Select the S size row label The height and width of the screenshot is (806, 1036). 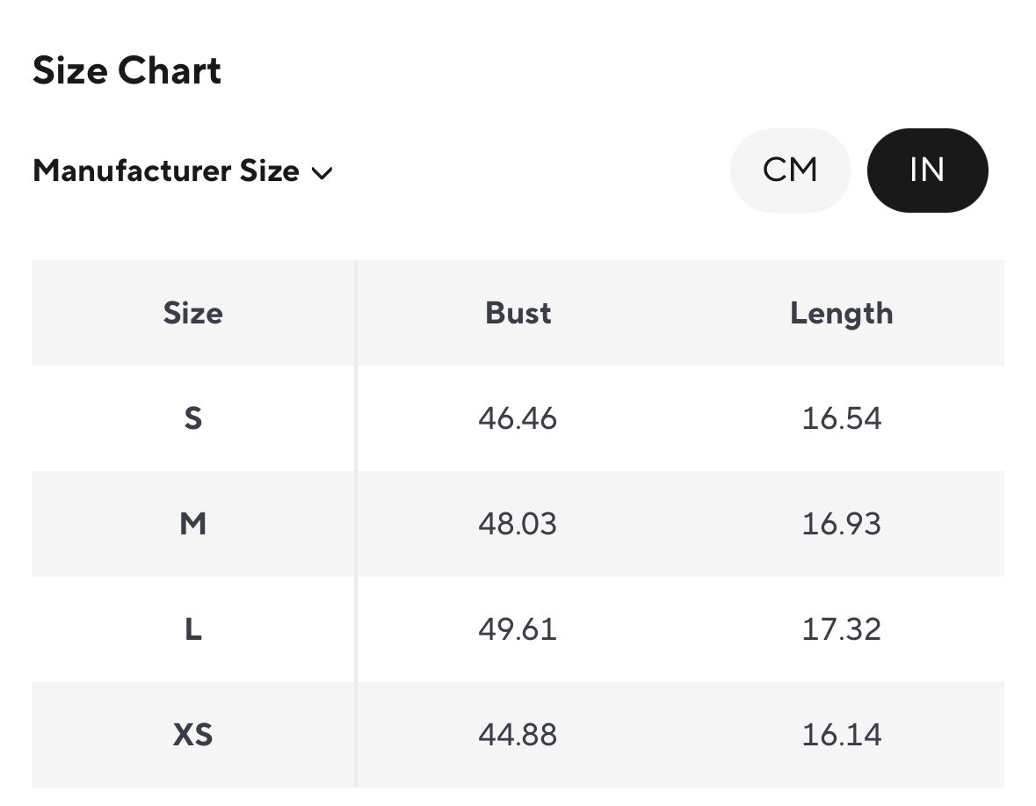192,418
